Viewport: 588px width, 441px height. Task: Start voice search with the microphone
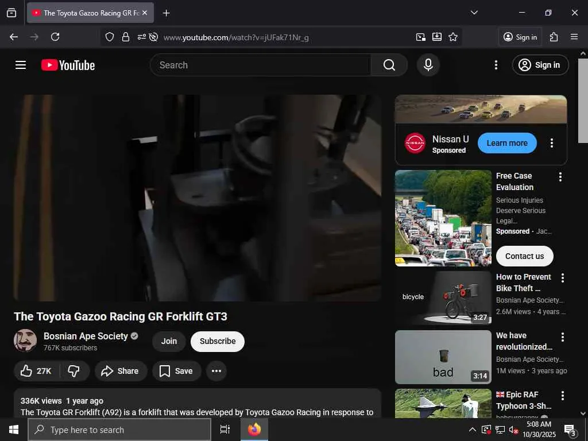428,65
